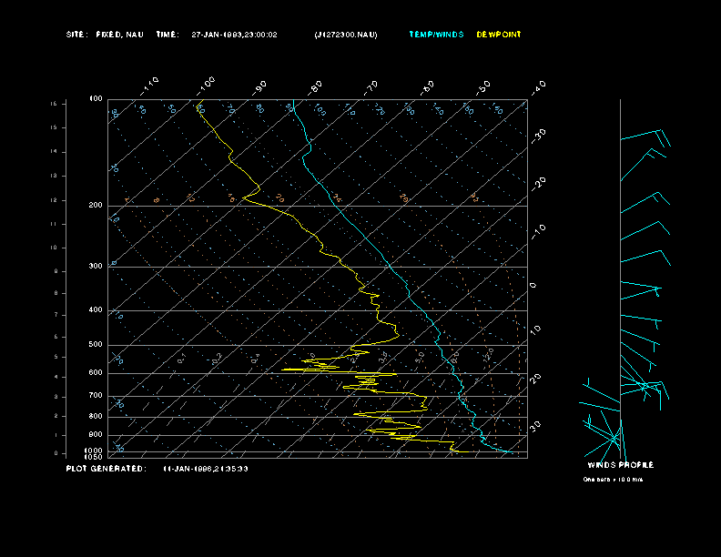The width and height of the screenshot is (721, 557).
Task: Click the PLOT GENERATED label
Action: pyautogui.click(x=105, y=469)
